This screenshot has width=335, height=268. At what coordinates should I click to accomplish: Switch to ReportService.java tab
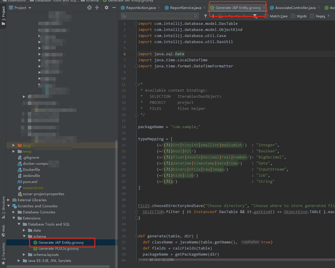pos(185,8)
